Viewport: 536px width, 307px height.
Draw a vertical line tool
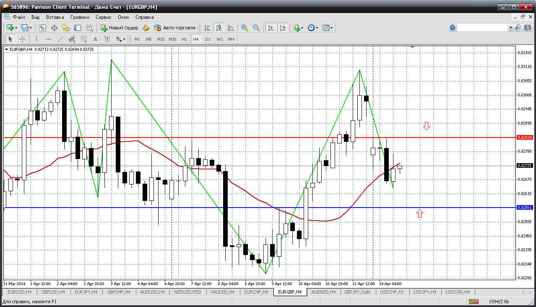[37, 39]
